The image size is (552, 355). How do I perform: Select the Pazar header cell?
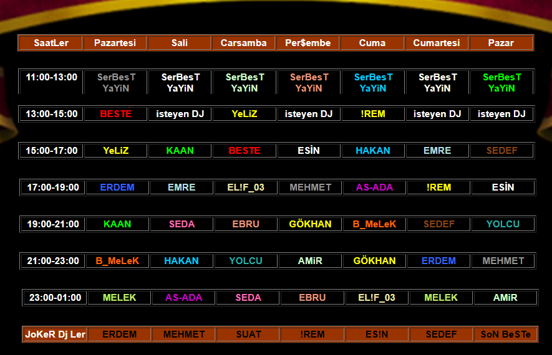point(501,43)
